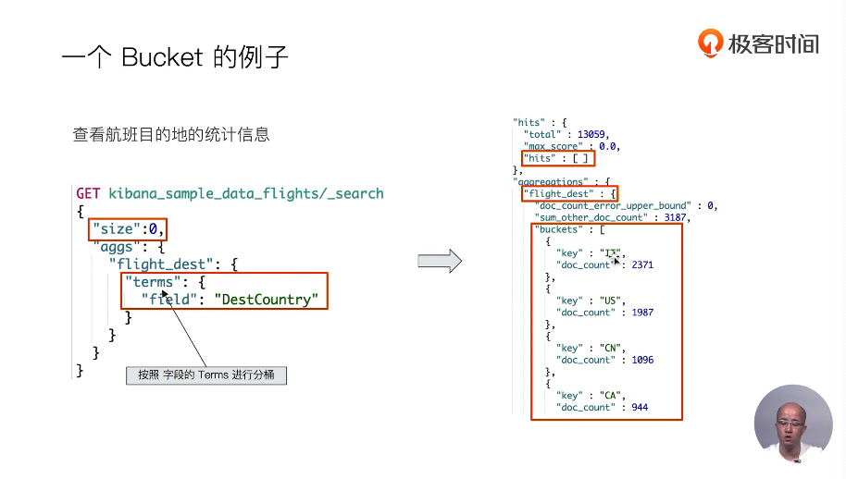
Task: Click the GET keyword in the request
Action: [x=88, y=193]
